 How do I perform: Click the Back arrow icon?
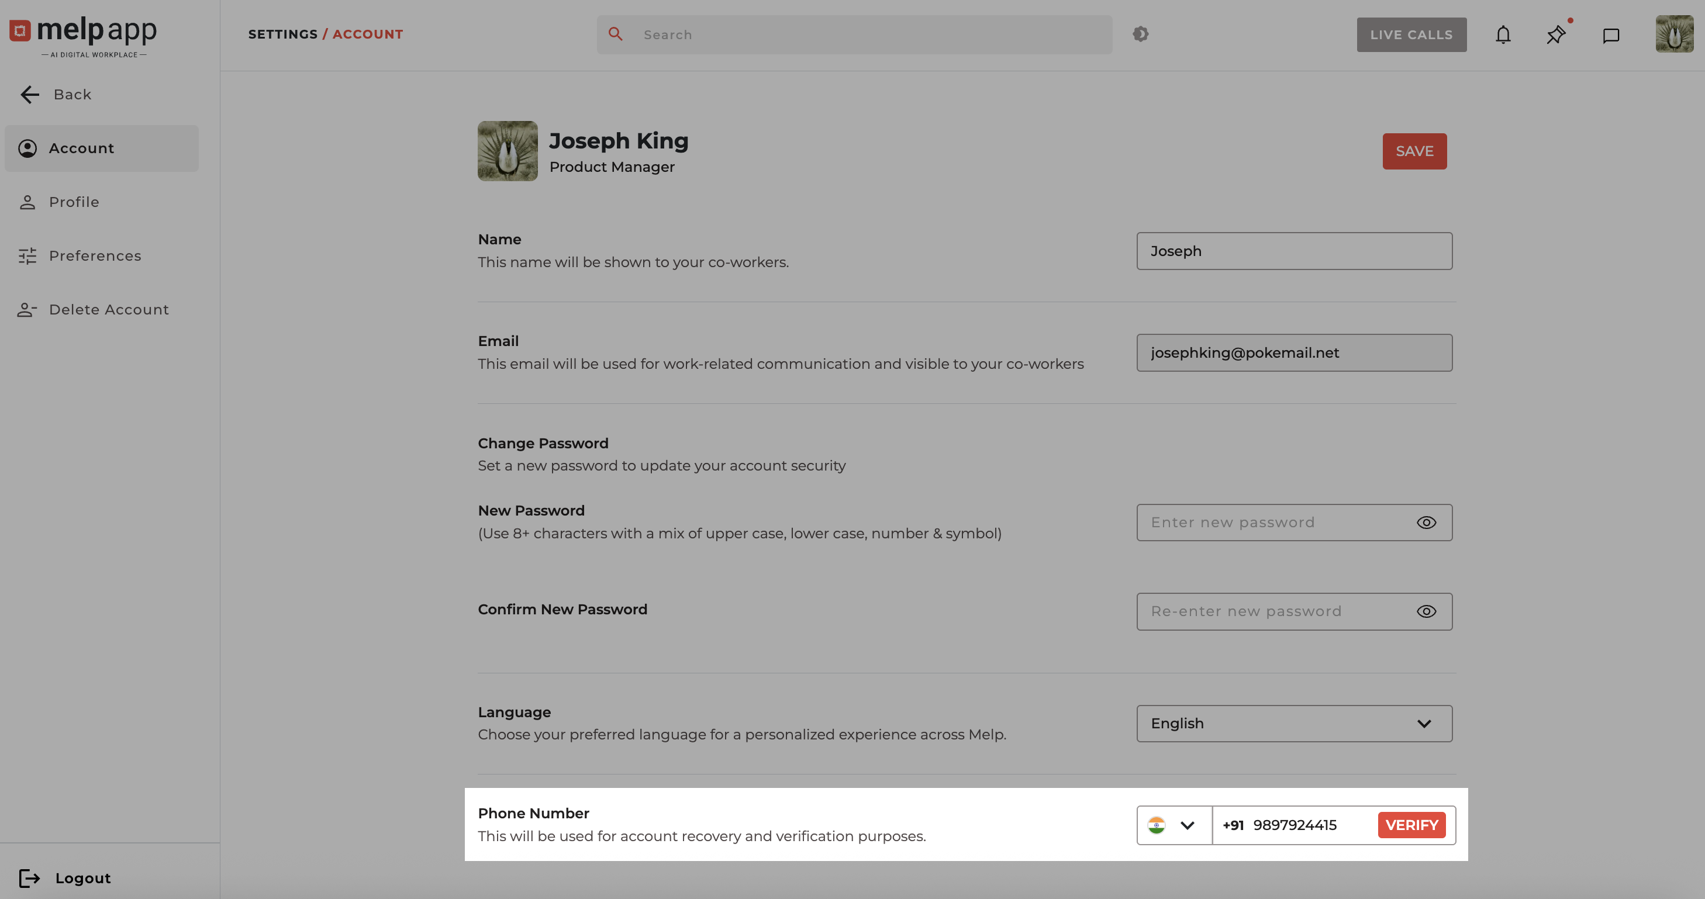[30, 95]
